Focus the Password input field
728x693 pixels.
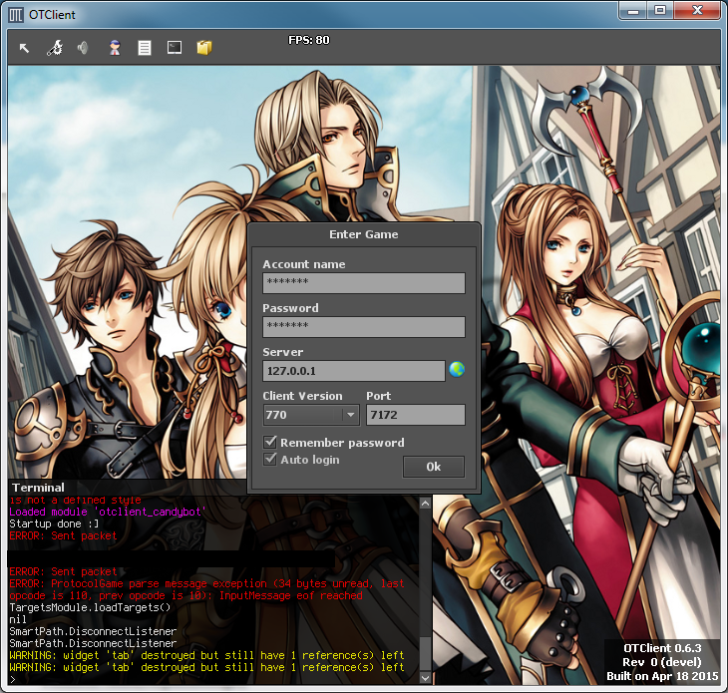[x=364, y=327]
